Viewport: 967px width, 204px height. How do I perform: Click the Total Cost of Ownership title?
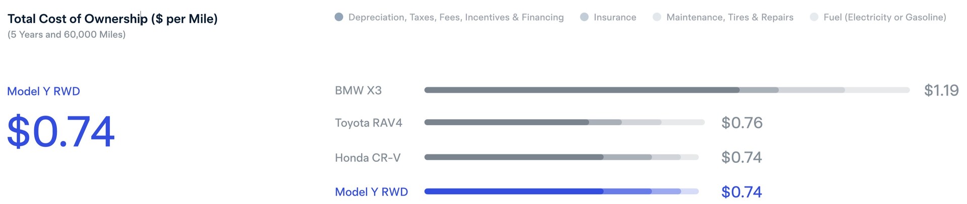[112, 19]
